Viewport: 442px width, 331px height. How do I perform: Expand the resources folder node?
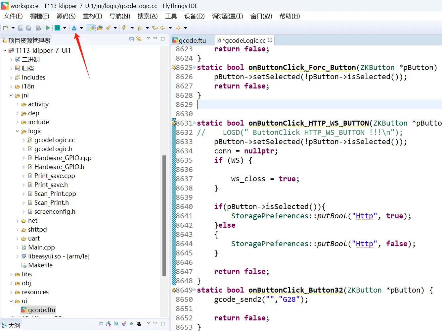[11, 292]
